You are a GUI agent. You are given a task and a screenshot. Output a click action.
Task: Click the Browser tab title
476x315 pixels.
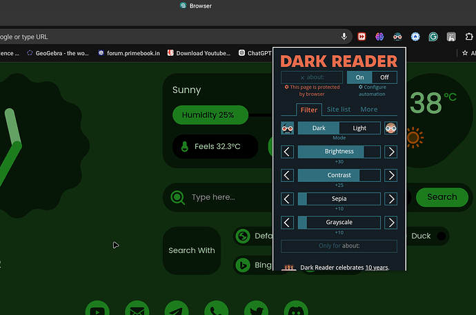[200, 6]
